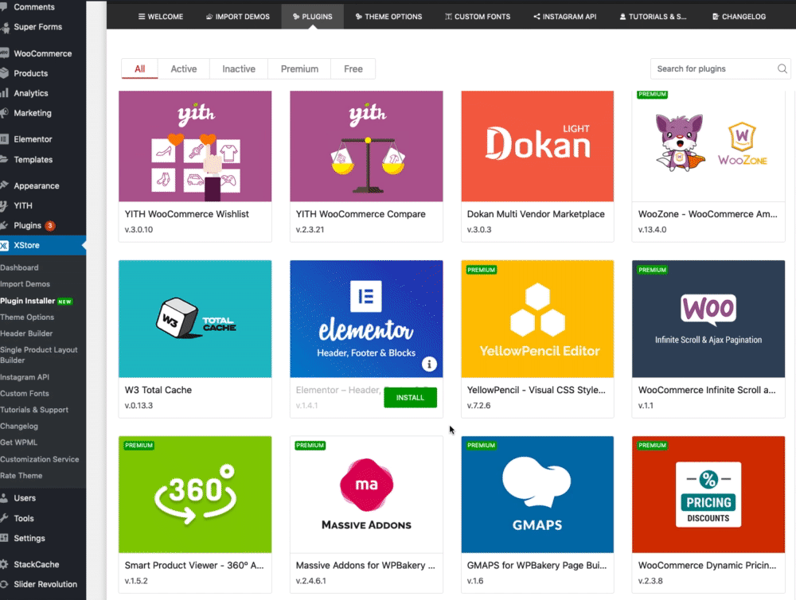Screen dimensions: 796x600
Task: Open Single Product Layout Builder link
Action: pyautogui.click(x=39, y=355)
